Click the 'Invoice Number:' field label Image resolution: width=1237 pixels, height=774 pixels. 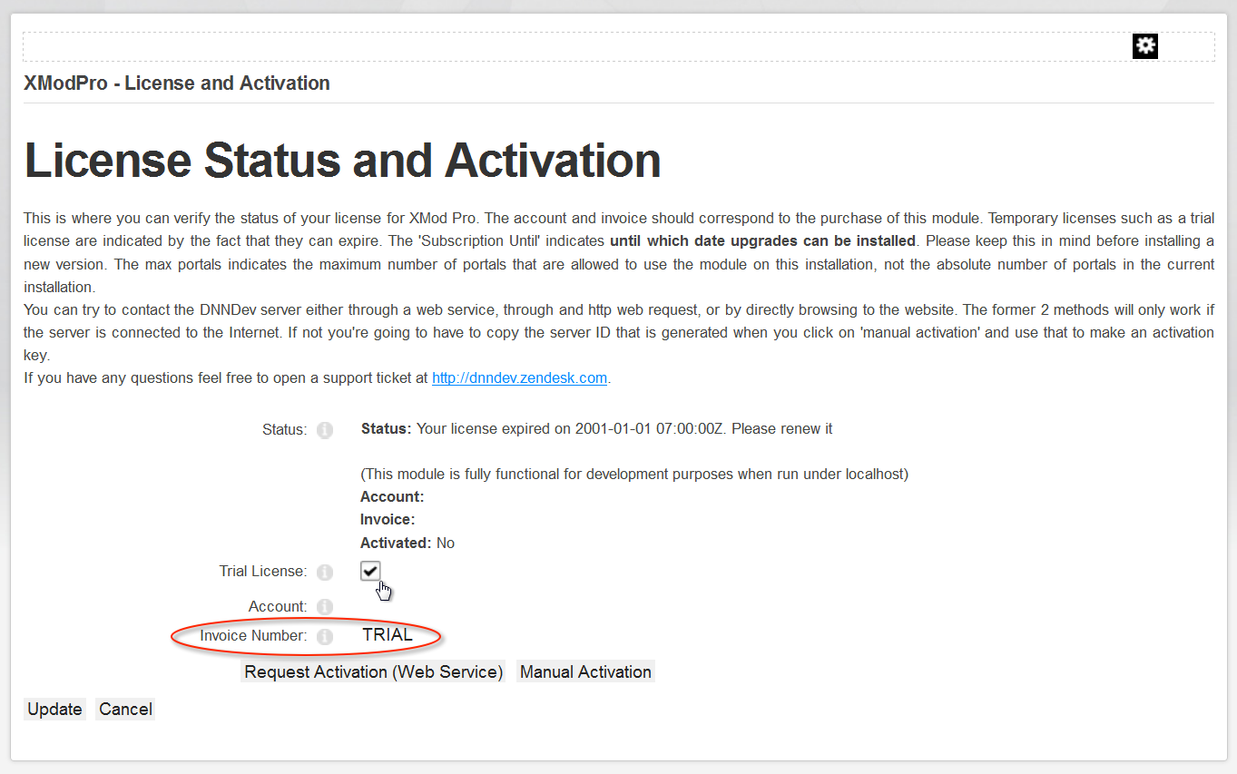point(253,635)
